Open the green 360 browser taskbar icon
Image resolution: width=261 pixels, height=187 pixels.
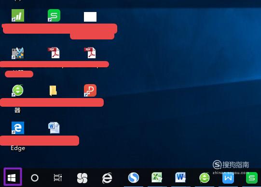pyautogui.click(x=205, y=178)
